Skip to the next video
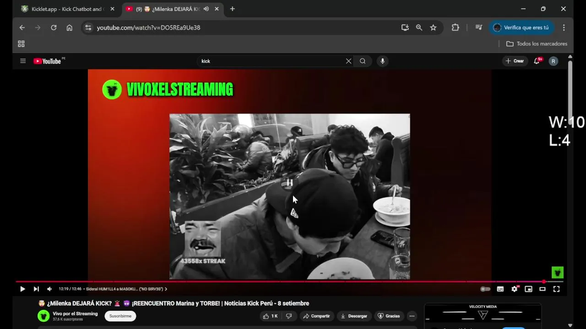 click(x=36, y=289)
